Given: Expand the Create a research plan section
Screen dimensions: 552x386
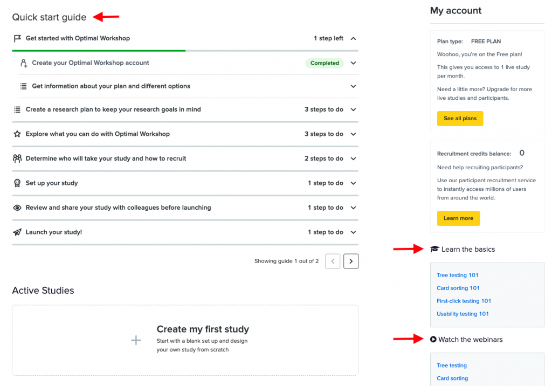Looking at the screenshot, I should point(354,109).
